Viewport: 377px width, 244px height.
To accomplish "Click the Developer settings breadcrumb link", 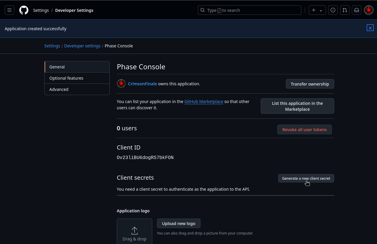I will pos(82,46).
